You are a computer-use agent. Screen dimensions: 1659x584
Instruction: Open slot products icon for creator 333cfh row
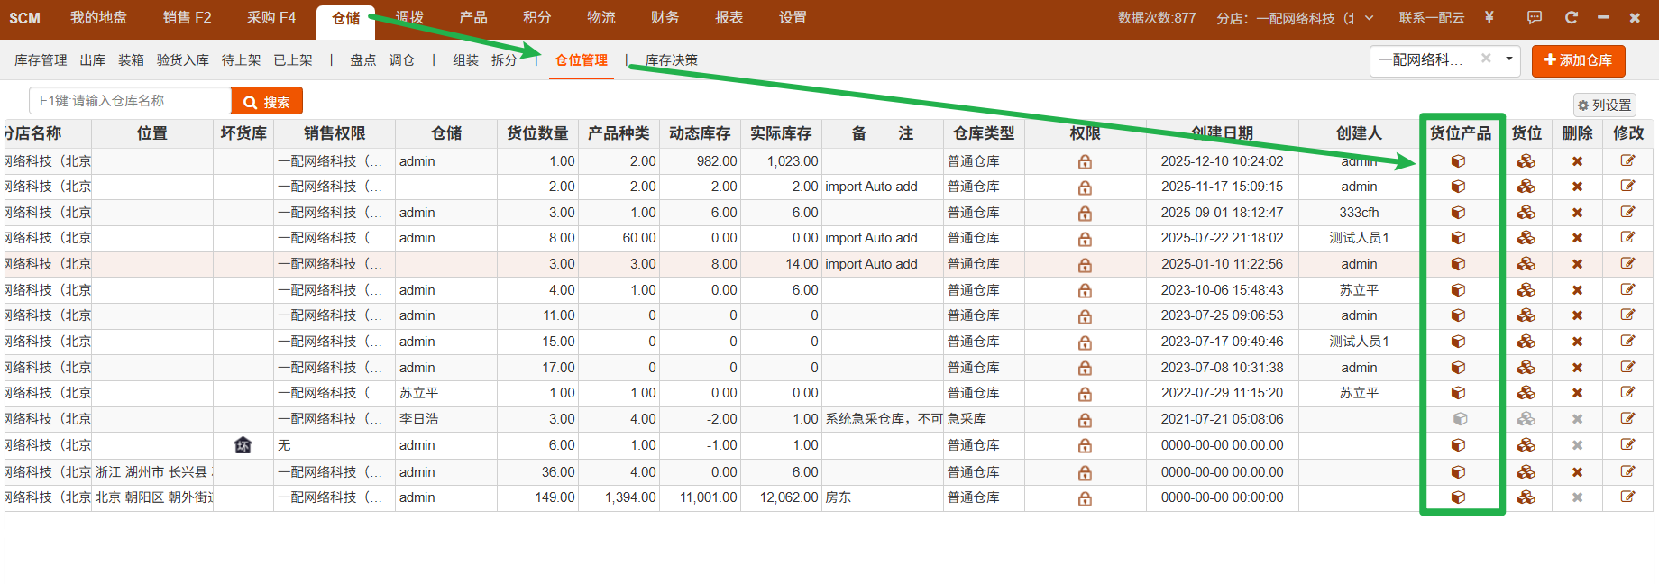1458,213
